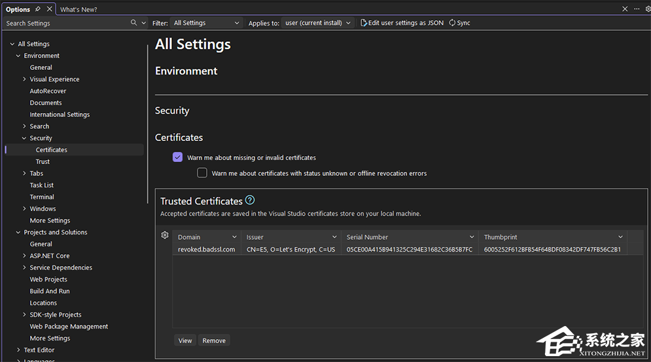Expand the Visual Experience node
This screenshot has height=362, width=651.
24,79
